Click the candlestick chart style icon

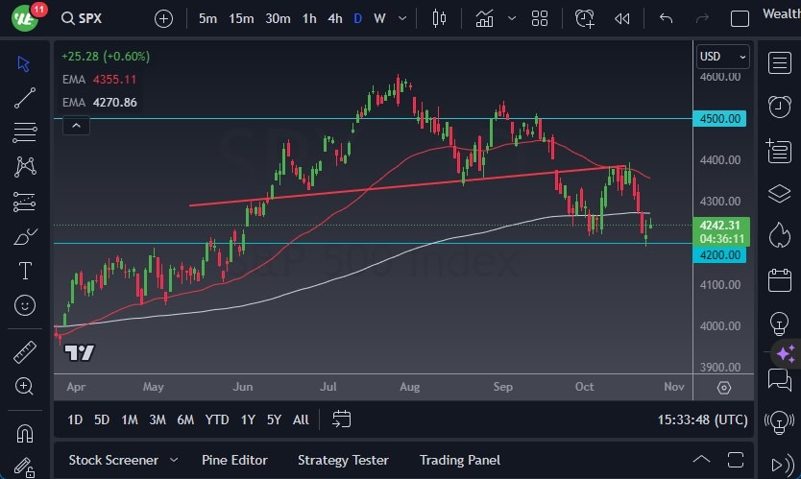tap(440, 18)
